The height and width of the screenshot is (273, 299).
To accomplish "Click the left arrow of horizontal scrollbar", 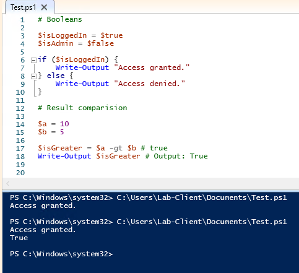I will pyautogui.click(x=7, y=183).
